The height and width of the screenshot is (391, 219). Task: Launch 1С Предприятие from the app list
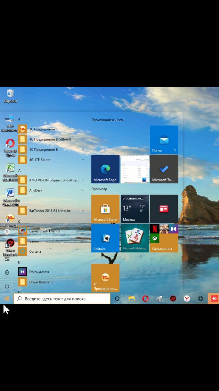[x=51, y=129]
